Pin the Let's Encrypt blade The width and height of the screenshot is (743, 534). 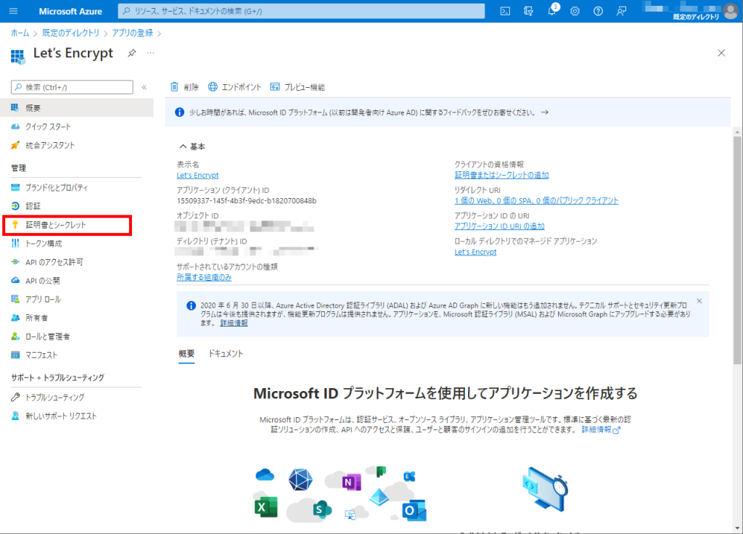(x=132, y=53)
